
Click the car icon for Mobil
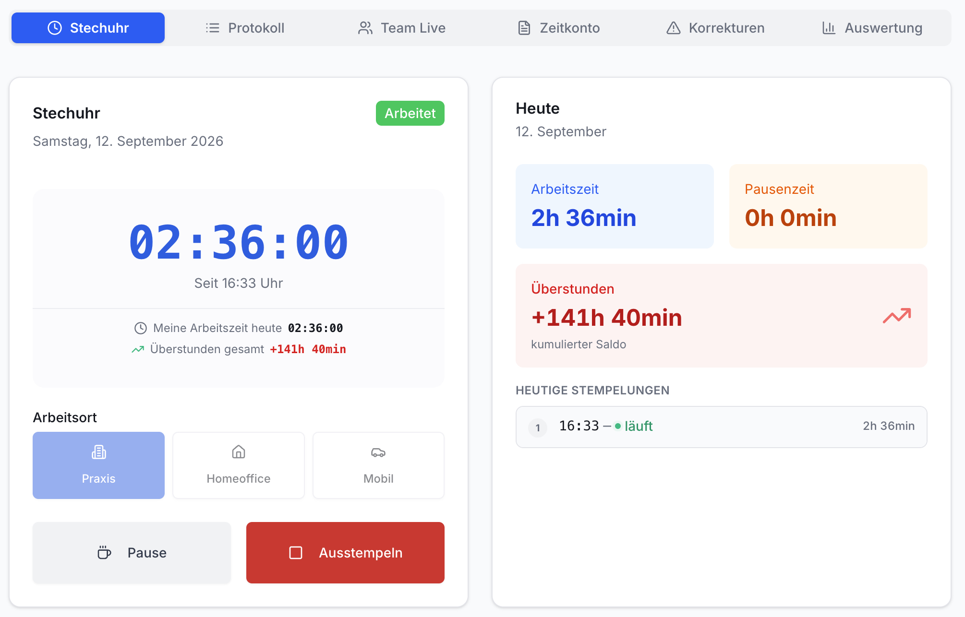378,452
